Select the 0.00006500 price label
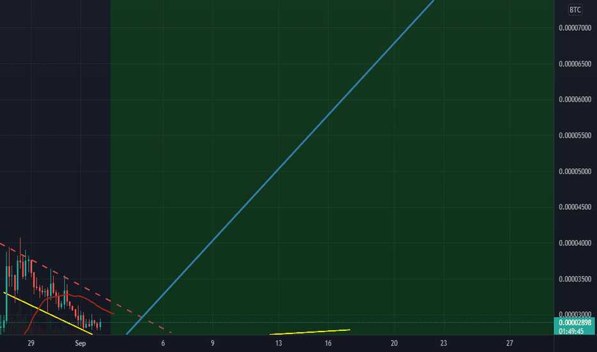This screenshot has height=352, width=597. tap(575, 63)
